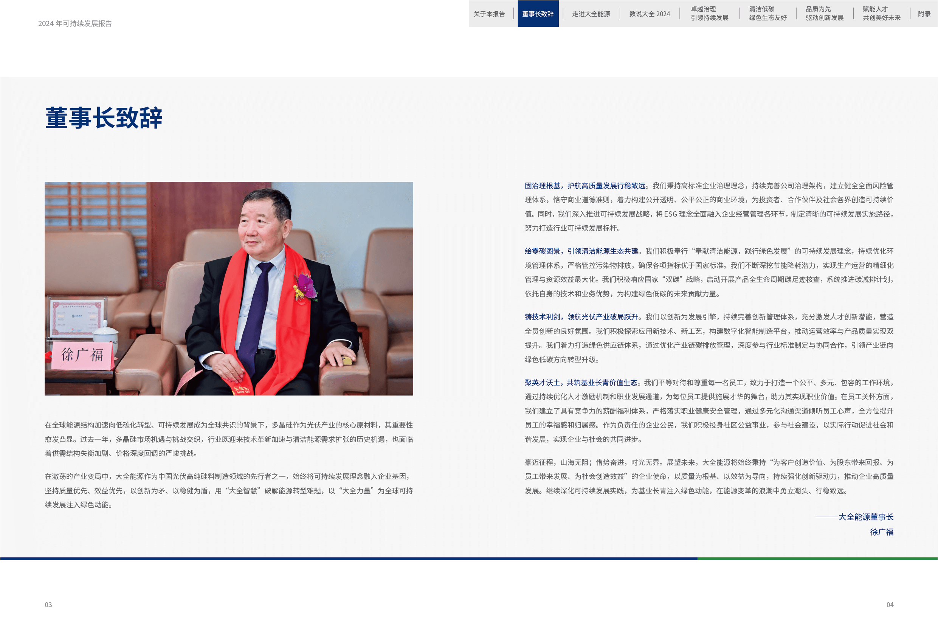This screenshot has height=637, width=938.
Task: Go to the 走进大全能源 tab
Action: point(591,14)
